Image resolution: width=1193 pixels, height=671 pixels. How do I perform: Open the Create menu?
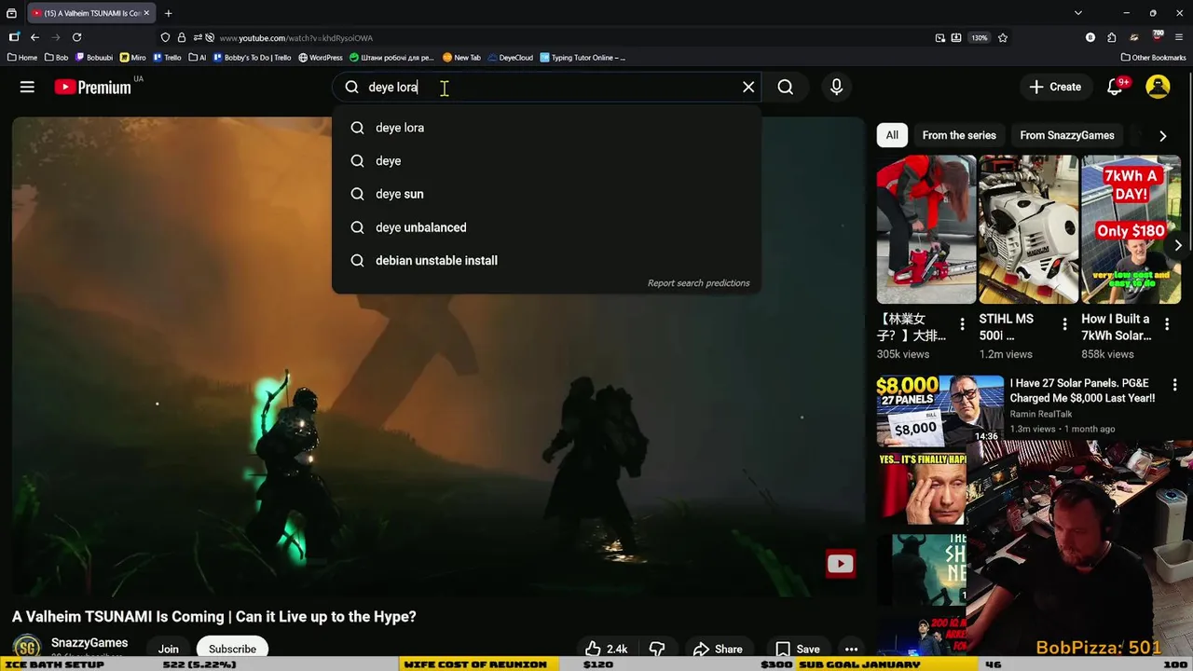click(1055, 87)
